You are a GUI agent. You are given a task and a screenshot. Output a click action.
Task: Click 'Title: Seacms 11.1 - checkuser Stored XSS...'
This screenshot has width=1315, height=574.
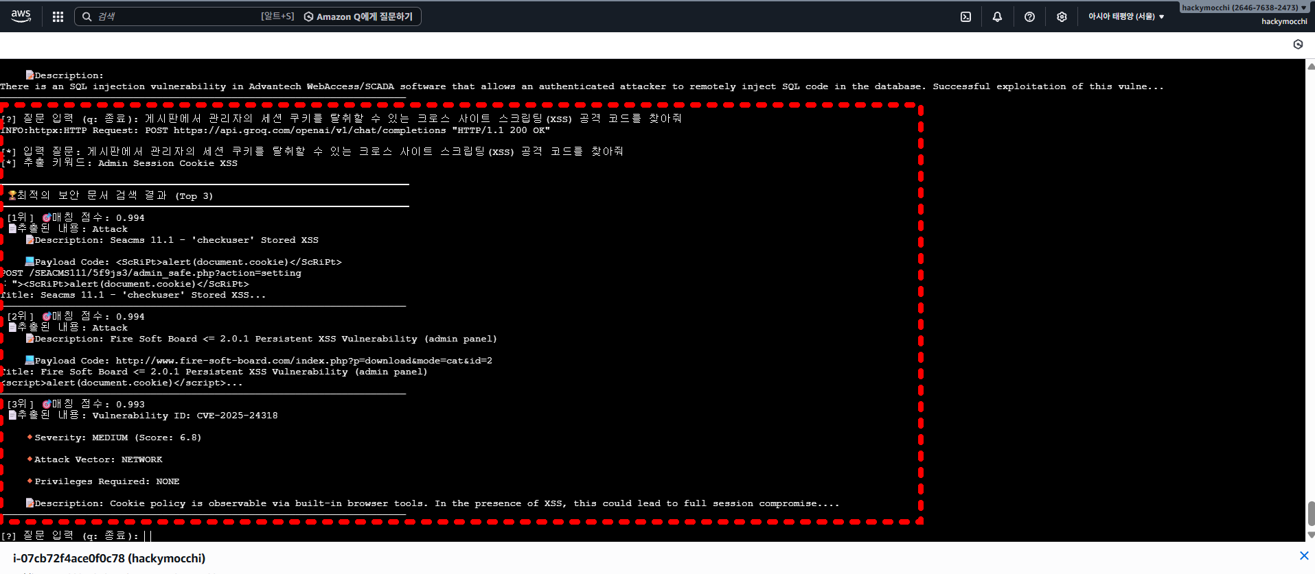point(133,295)
